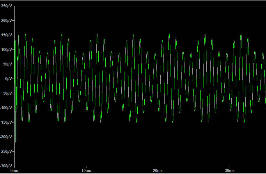This screenshot has width=266, height=174.
Task: Click the -50µV vertical axis label
Action: point(7,93)
